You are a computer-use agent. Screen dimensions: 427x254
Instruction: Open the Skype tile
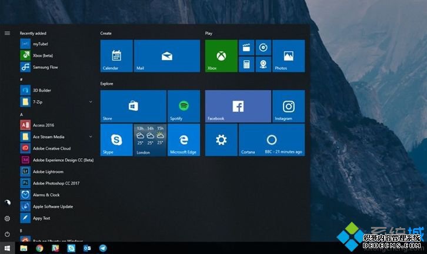tap(116, 140)
